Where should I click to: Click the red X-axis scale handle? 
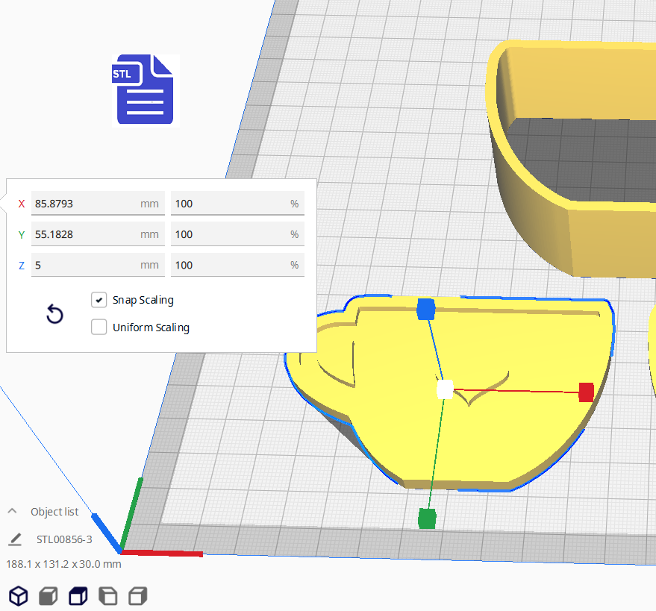coord(587,392)
